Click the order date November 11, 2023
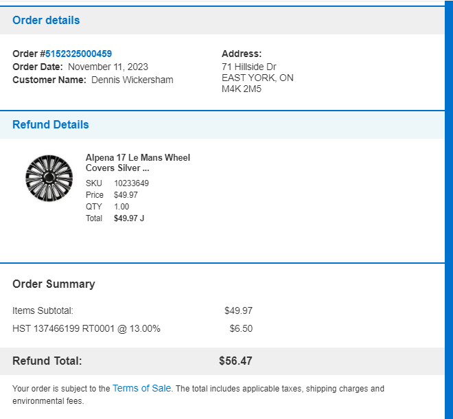The height and width of the screenshot is (419, 453). point(108,67)
